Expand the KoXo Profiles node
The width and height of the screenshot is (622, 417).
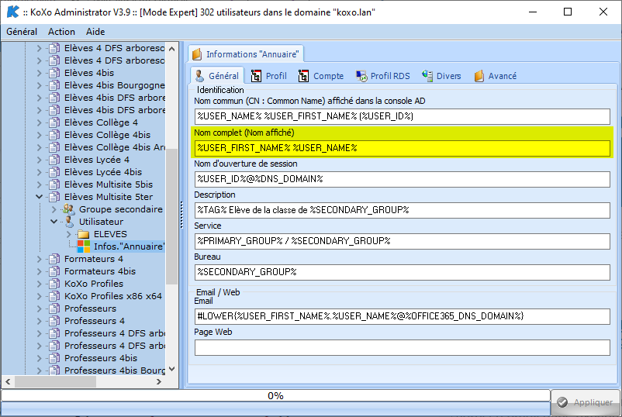[x=39, y=284]
